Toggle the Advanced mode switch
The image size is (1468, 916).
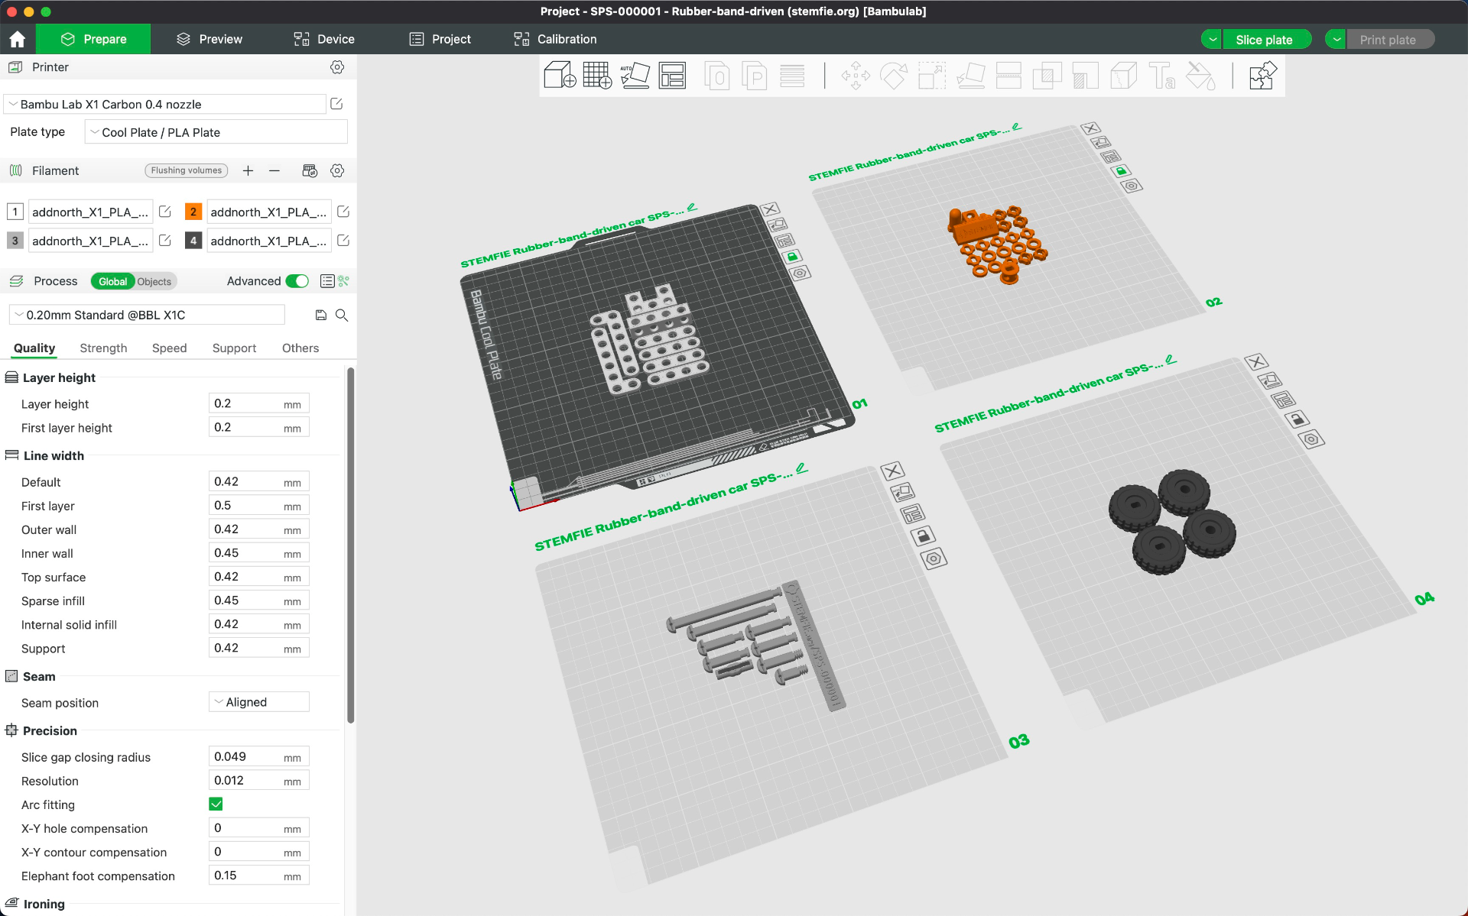297,281
